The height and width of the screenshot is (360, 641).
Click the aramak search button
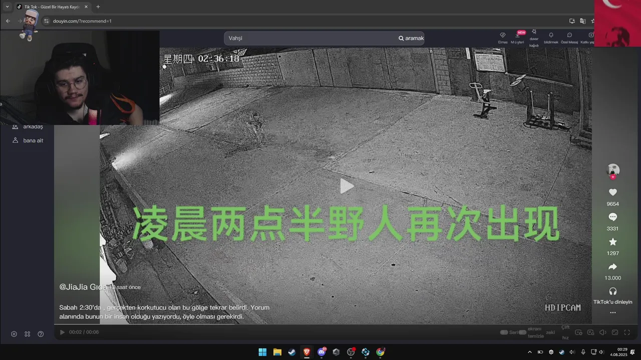coord(411,38)
